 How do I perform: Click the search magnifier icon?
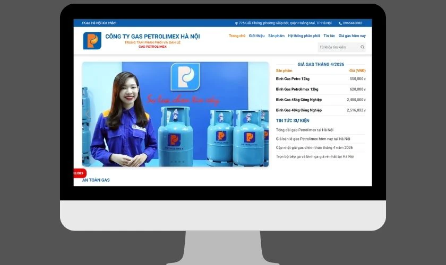(362, 47)
